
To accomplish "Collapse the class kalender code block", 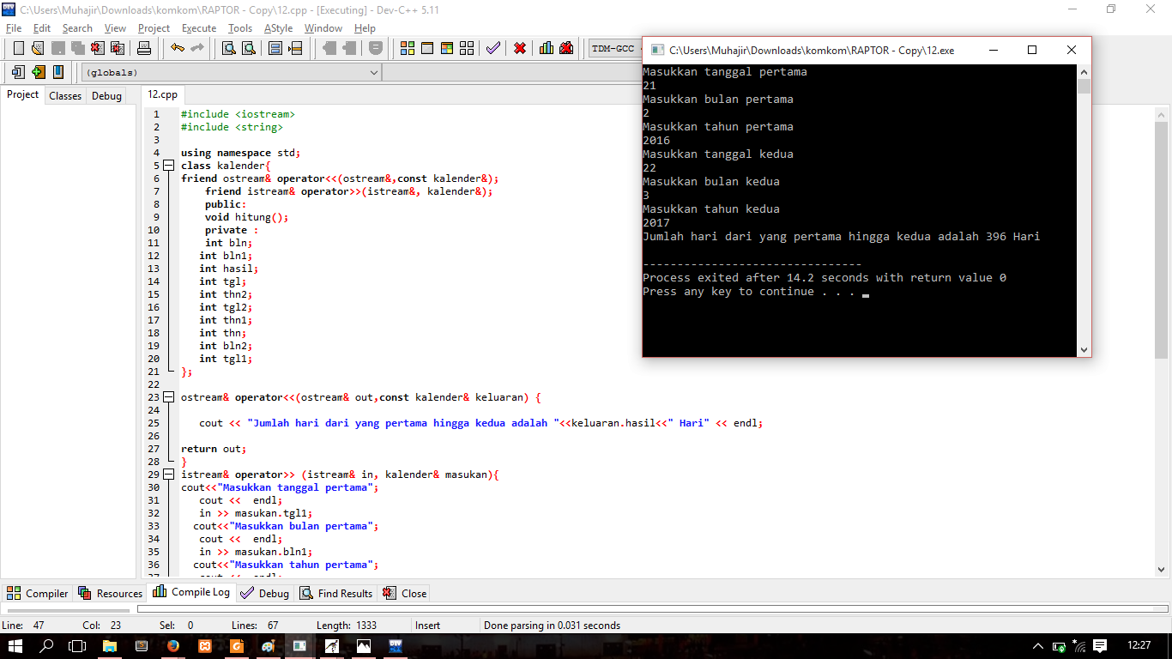I will point(169,166).
